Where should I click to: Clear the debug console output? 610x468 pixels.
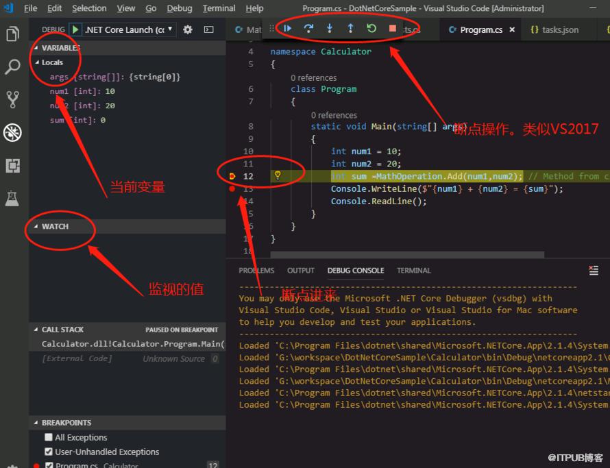[594, 271]
